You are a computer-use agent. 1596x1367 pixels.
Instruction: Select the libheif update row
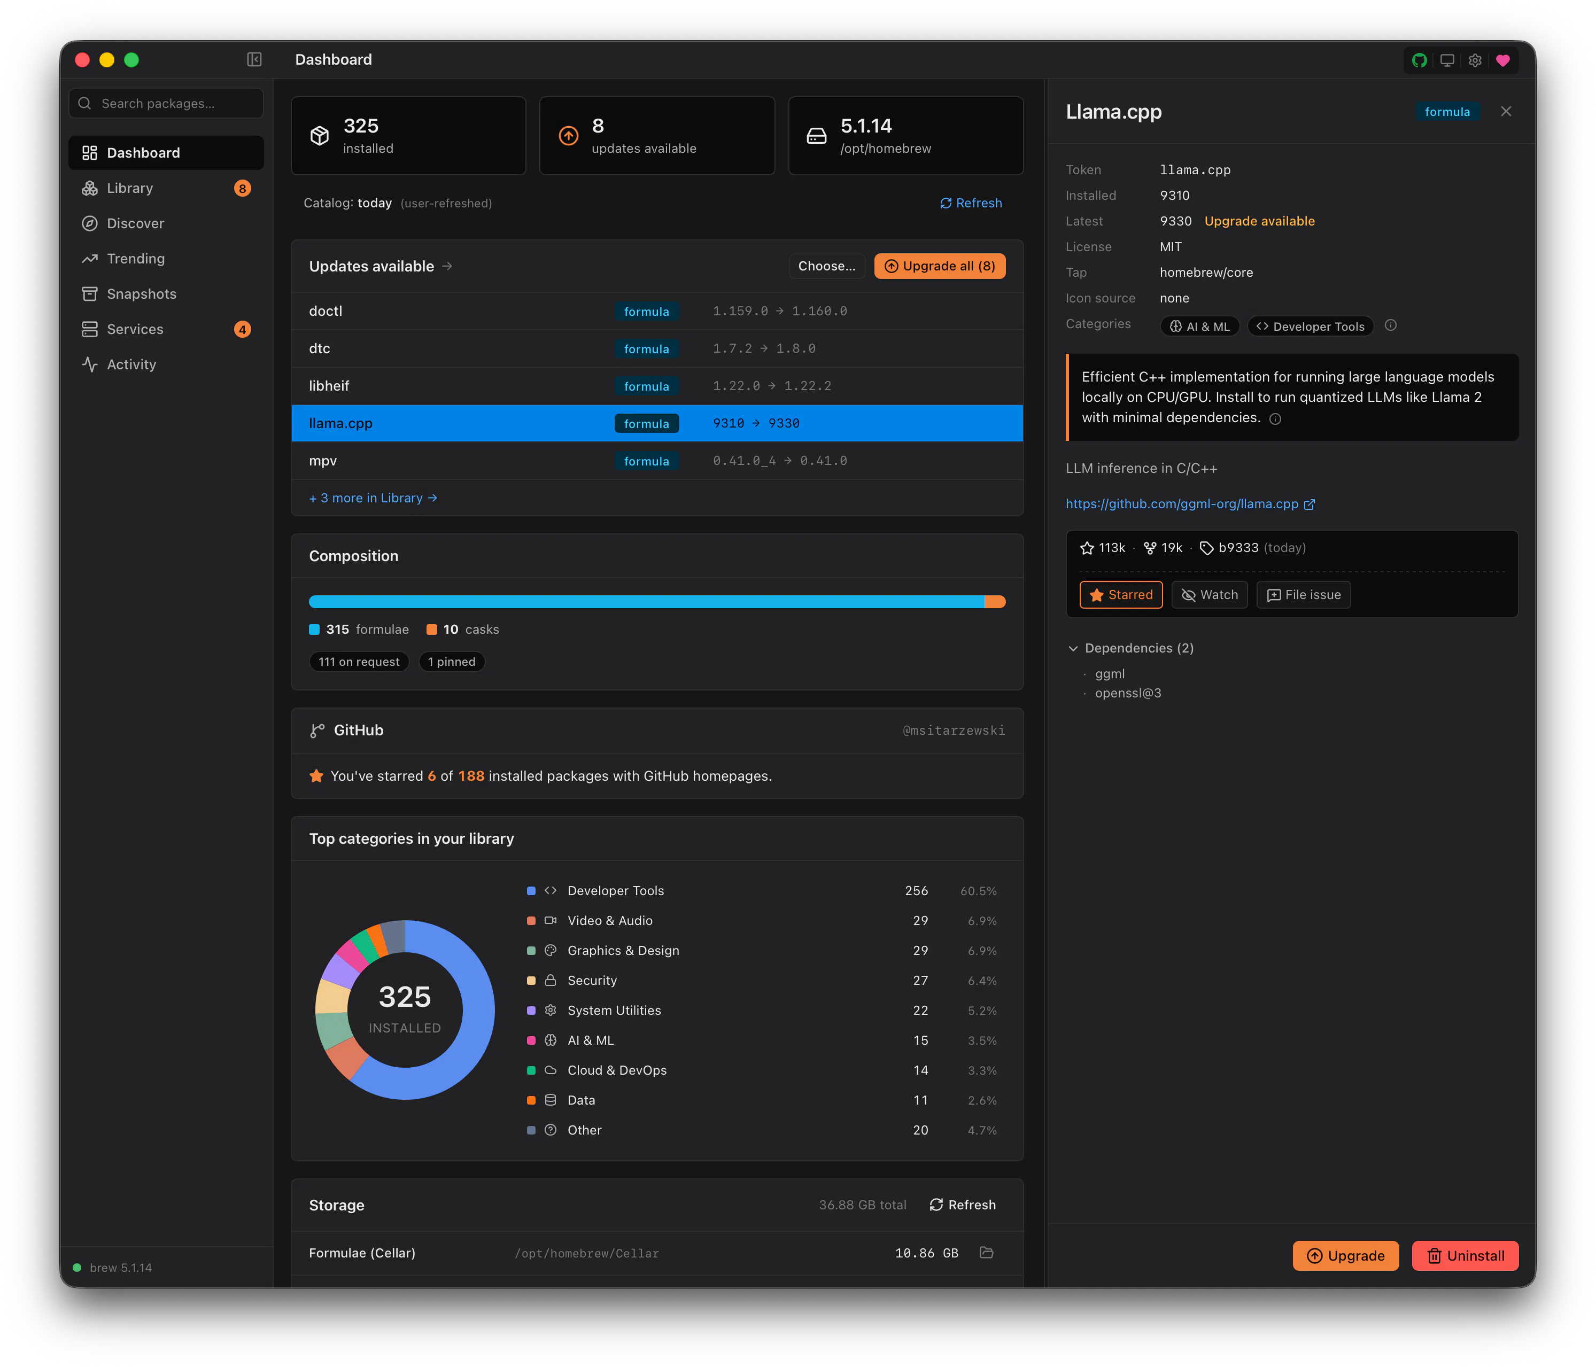657,386
